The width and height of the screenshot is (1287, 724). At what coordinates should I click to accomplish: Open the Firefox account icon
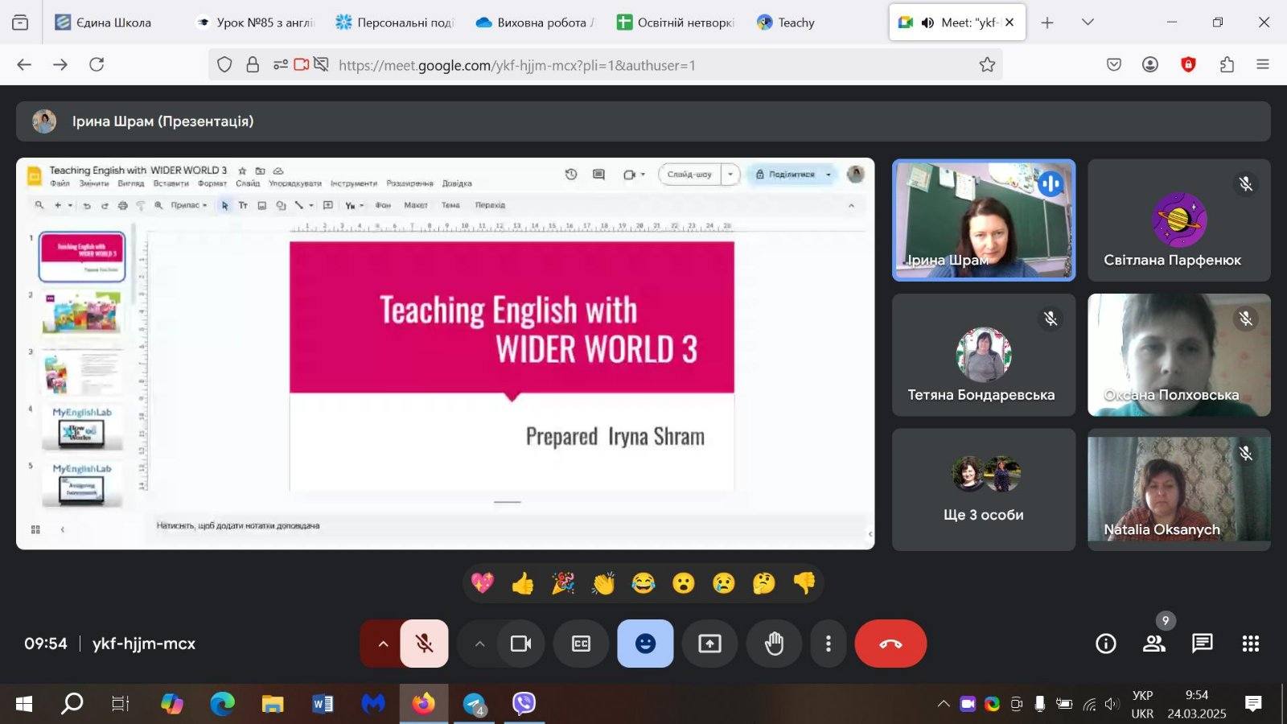(x=1150, y=65)
